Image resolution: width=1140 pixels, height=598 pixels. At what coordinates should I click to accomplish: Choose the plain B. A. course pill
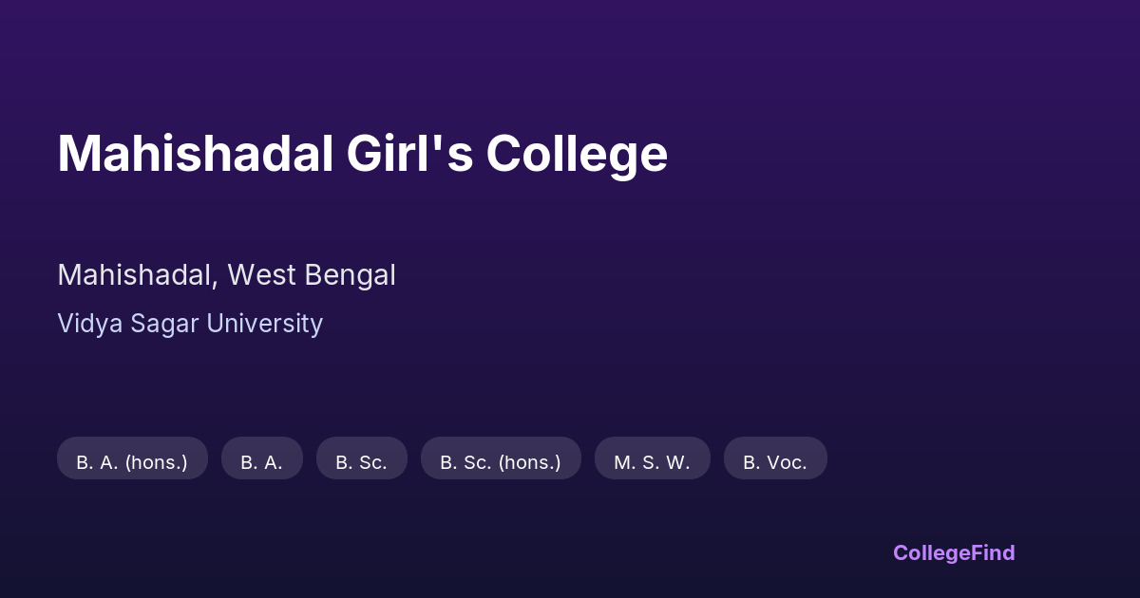tap(261, 462)
